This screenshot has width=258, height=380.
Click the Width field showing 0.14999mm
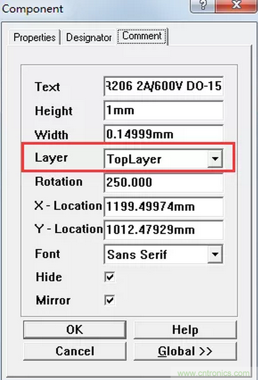pos(163,134)
